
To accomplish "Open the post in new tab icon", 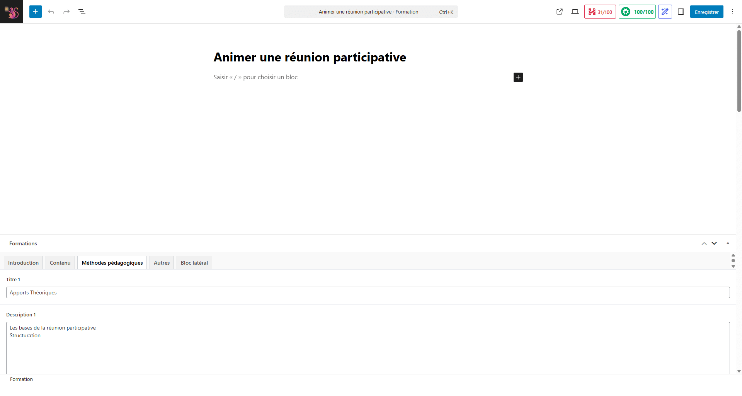I will (559, 12).
